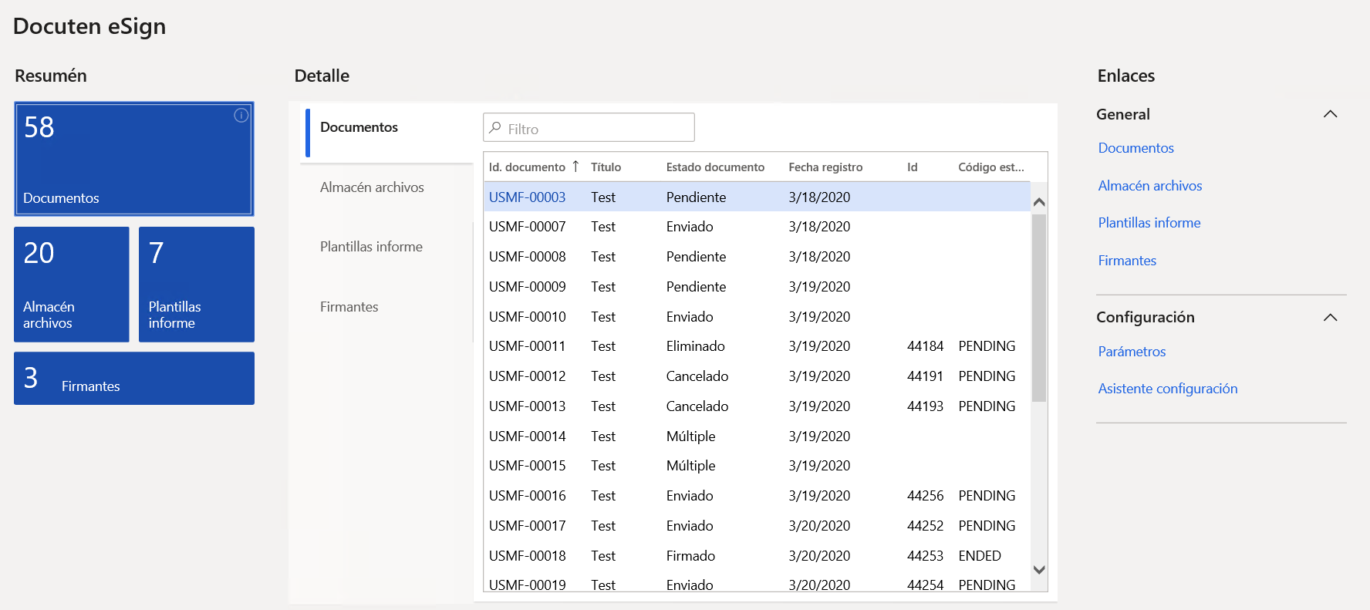Click Id value 44191
Image resolution: width=1370 pixels, height=610 pixels.
[x=925, y=376]
